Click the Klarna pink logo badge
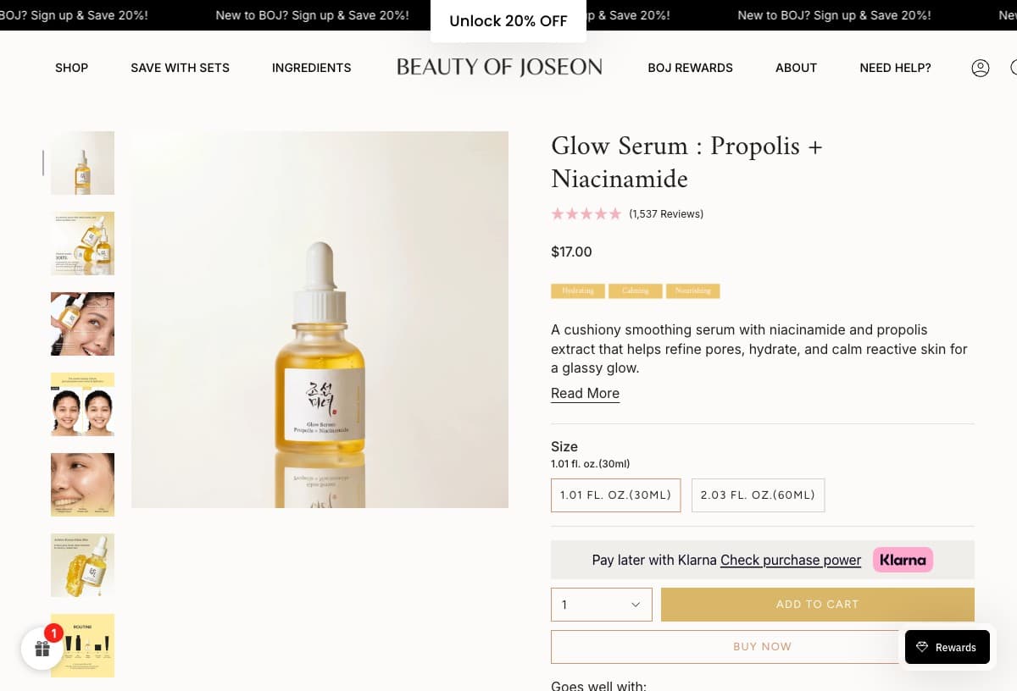 coord(903,560)
